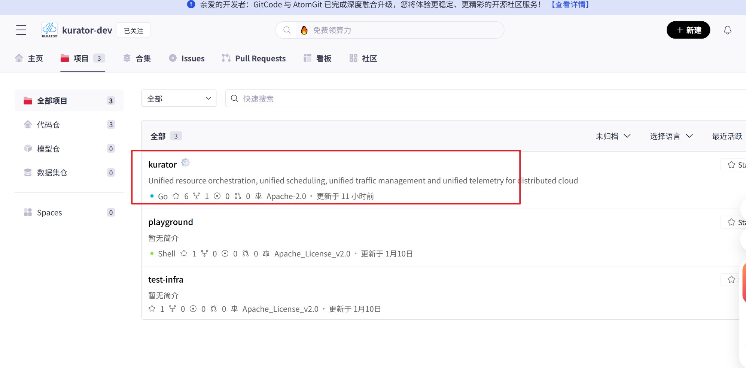This screenshot has height=368, width=746.
Task: Select Spaces in the sidebar
Action: (69, 212)
